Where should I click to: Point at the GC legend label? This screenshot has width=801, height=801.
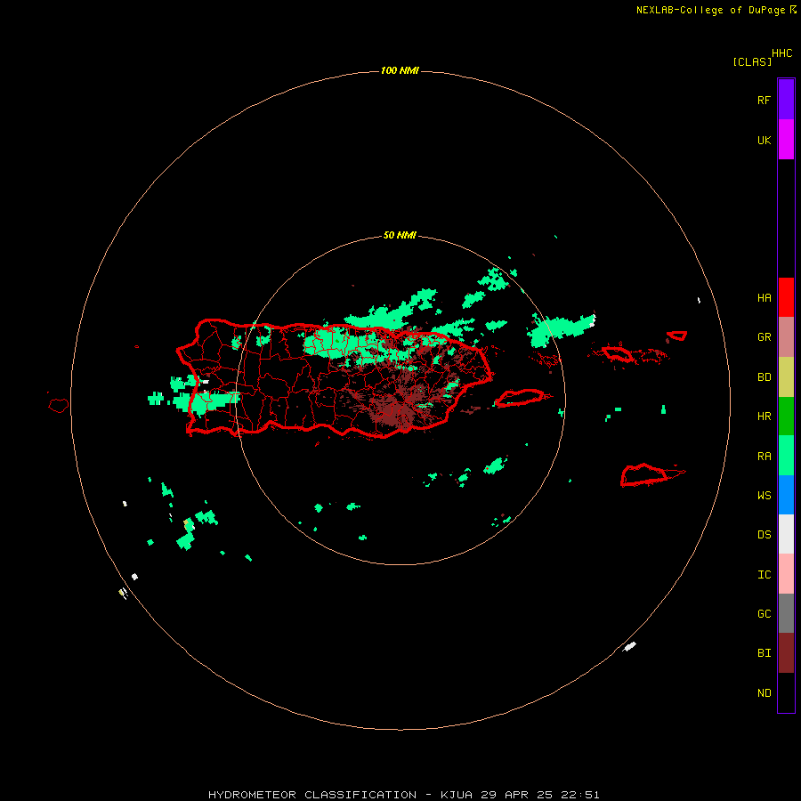point(764,614)
